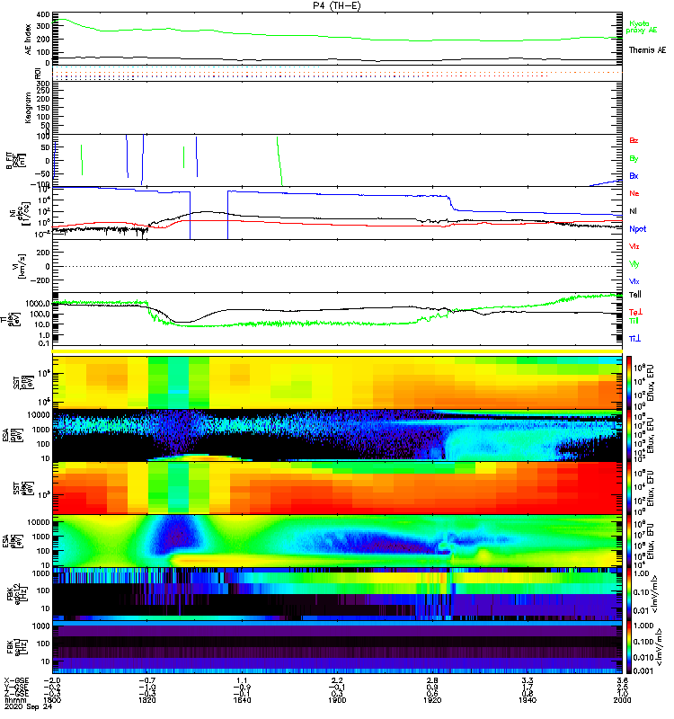Click the AE Index axis label

(x=28, y=40)
